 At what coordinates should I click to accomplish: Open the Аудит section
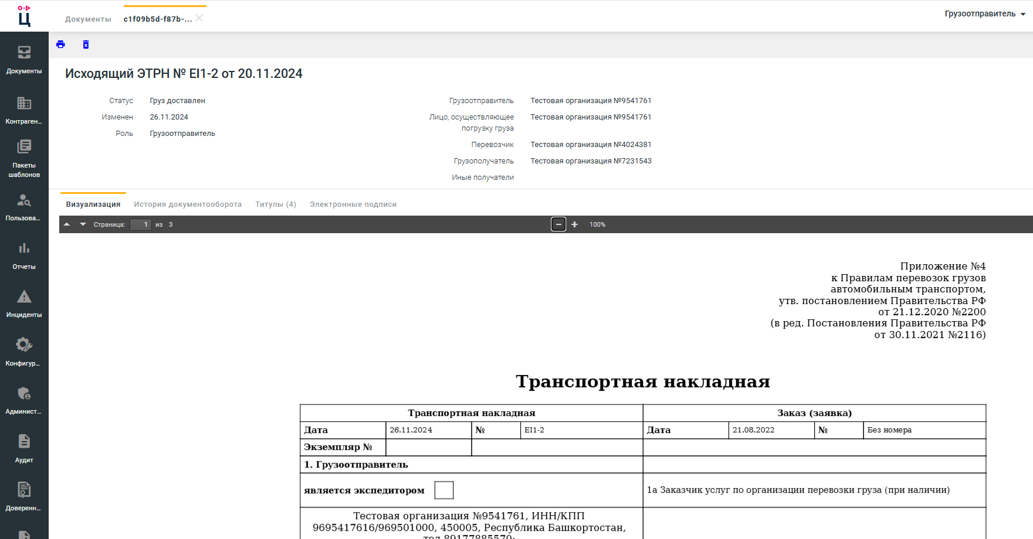coord(23,448)
